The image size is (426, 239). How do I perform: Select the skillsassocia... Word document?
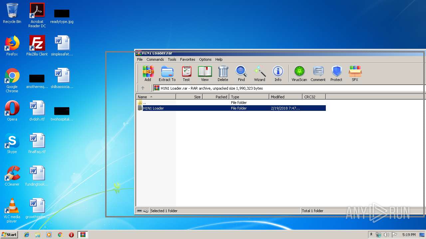click(62, 78)
